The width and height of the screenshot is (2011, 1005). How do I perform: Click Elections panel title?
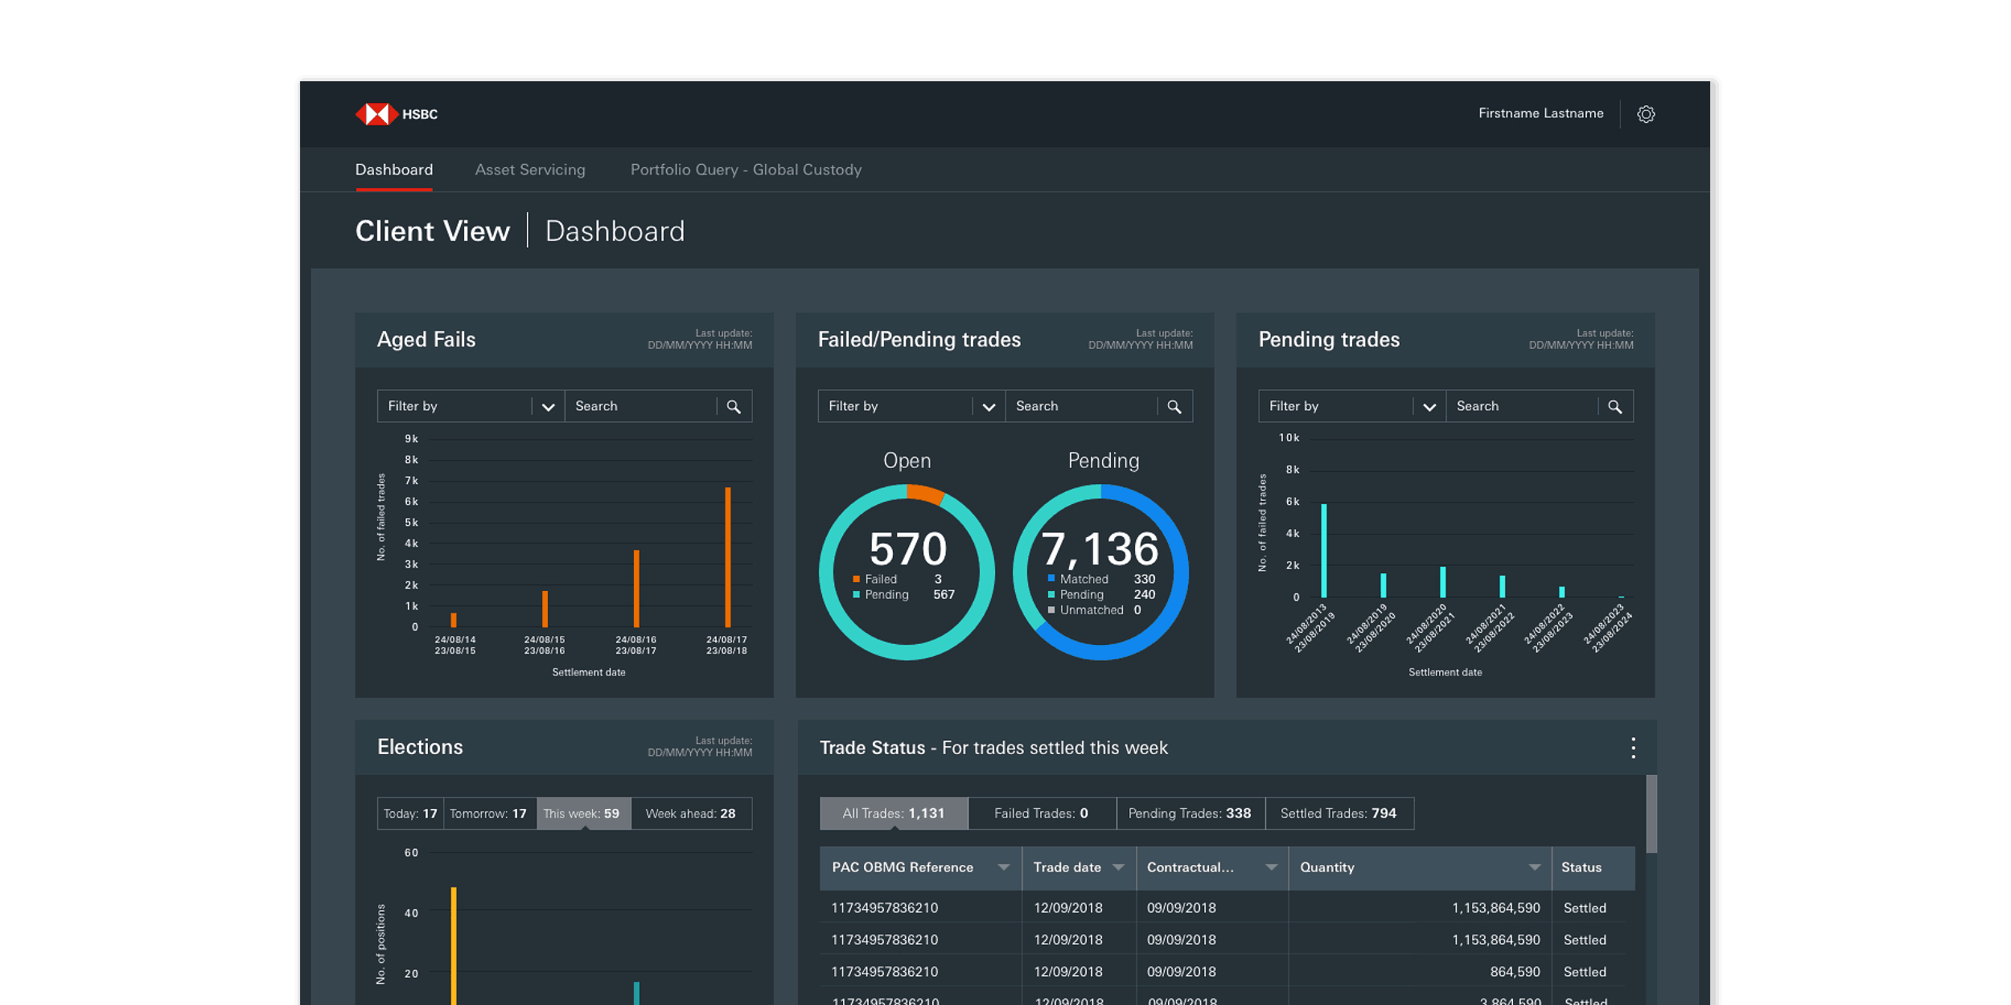tap(420, 747)
